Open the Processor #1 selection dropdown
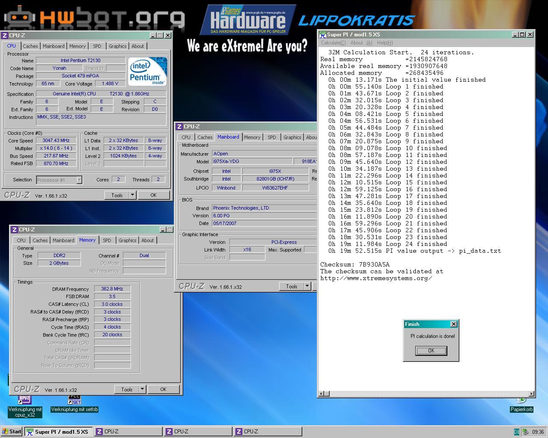548x438 pixels. [79, 180]
